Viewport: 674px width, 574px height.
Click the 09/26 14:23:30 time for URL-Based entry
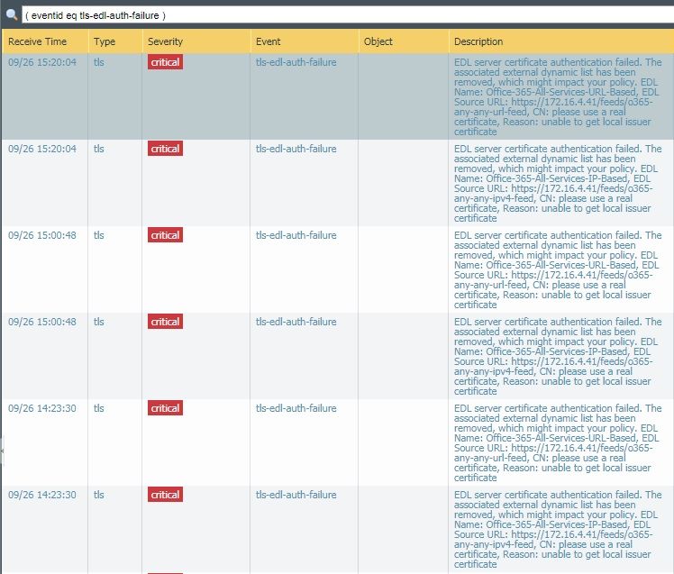tap(42, 408)
